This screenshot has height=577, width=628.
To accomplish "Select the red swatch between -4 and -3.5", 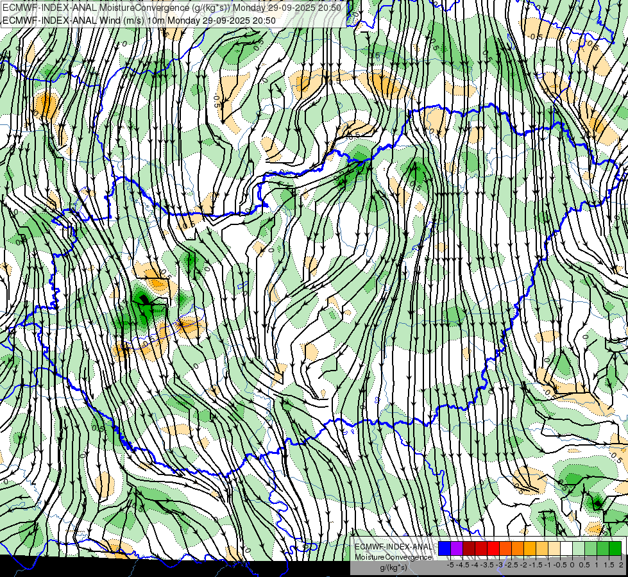I will click(481, 549).
